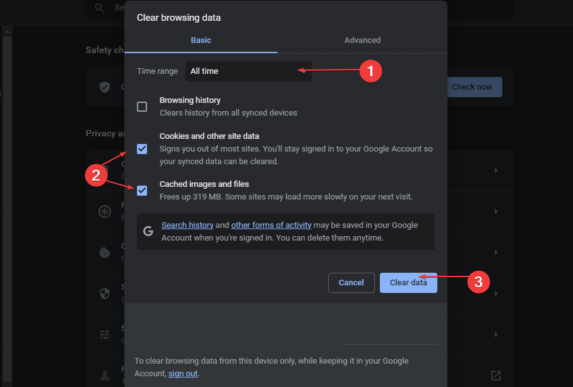This screenshot has width=573, height=387.
Task: Expand the Security settings row arrow
Action: [496, 294]
